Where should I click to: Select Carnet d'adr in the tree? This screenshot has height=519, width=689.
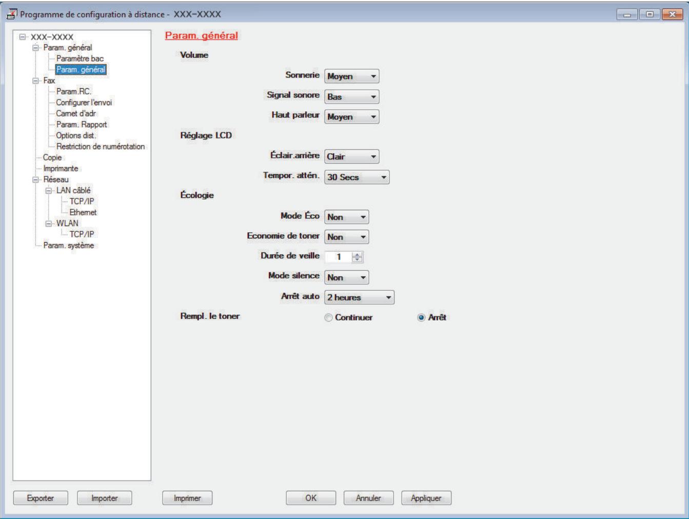76,113
